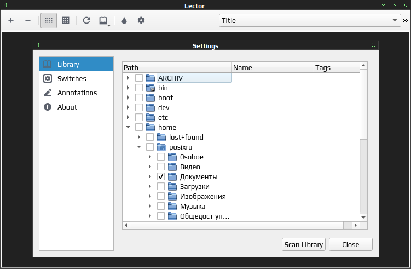
Task: Uncheck the Документы folder checkbox
Action: click(x=161, y=176)
